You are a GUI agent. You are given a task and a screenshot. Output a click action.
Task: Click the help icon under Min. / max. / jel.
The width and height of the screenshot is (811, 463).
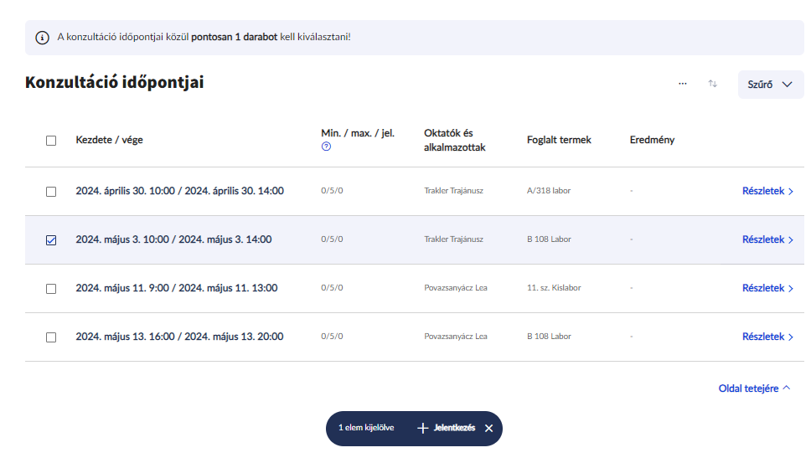point(326,147)
